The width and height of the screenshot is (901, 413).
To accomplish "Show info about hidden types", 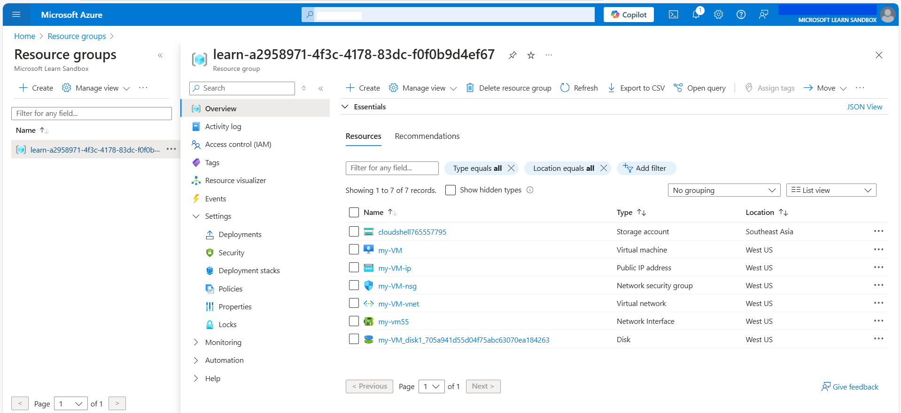I will coord(530,190).
